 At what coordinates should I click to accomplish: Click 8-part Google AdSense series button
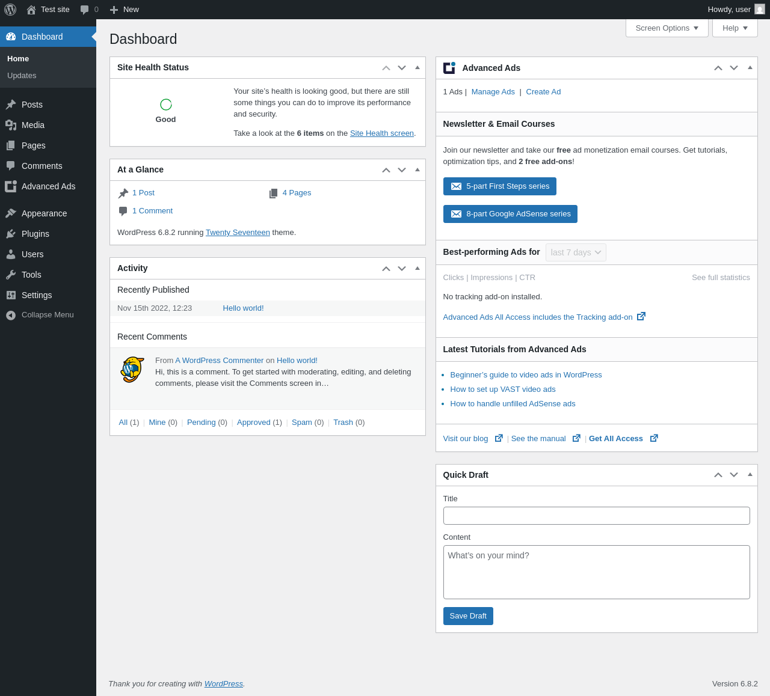point(510,214)
